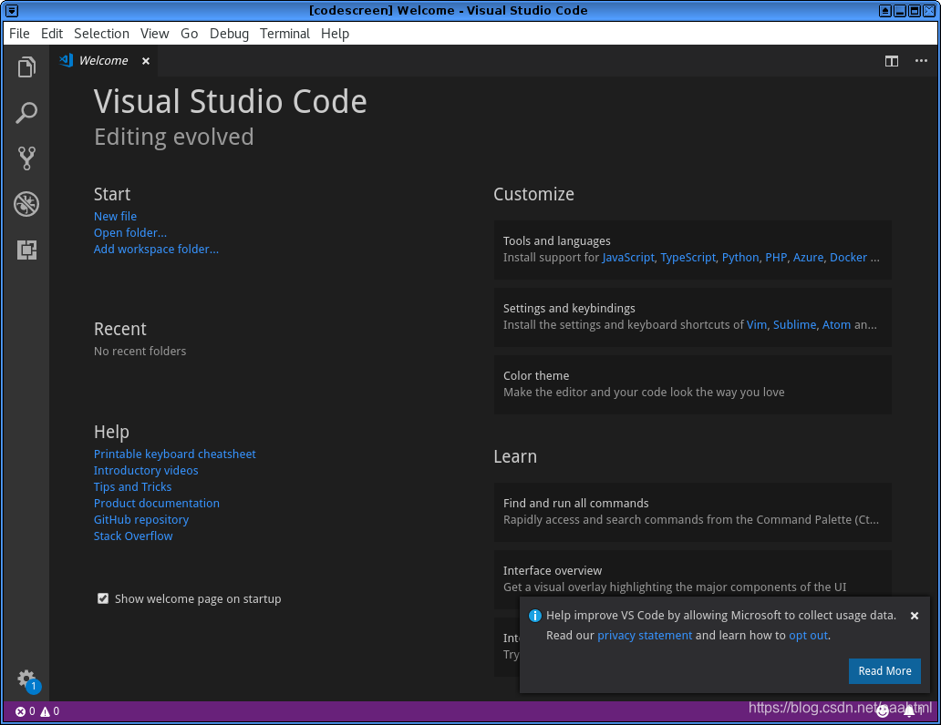The width and height of the screenshot is (941, 725).
Task: Click the errors count in status bar
Action: pos(26,711)
